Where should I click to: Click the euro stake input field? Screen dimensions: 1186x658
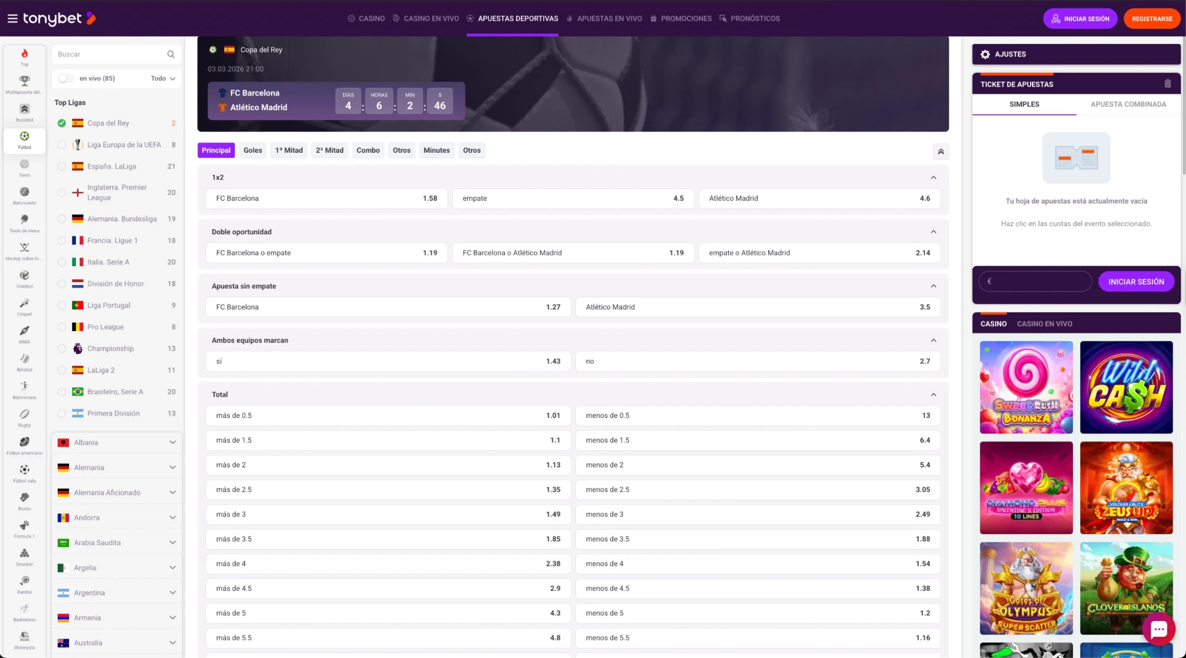coord(1035,281)
